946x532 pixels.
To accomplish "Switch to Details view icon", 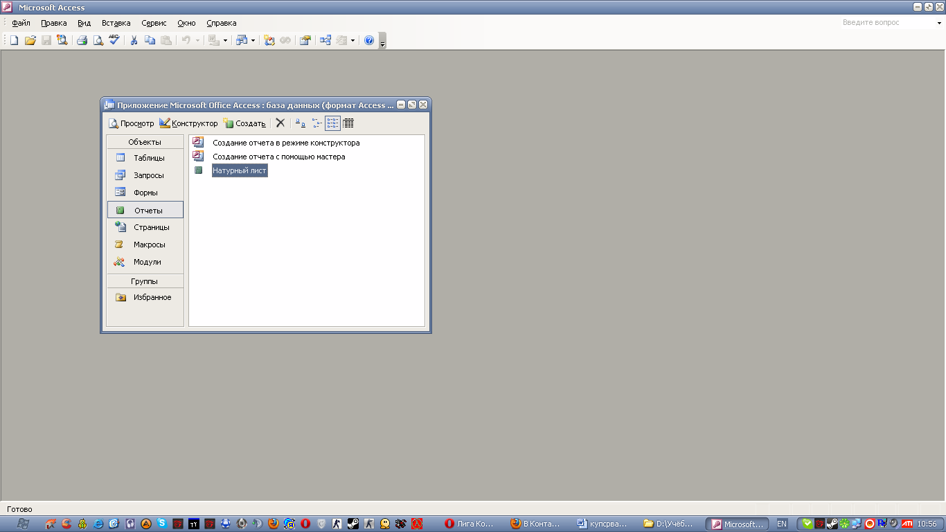I will tap(348, 123).
